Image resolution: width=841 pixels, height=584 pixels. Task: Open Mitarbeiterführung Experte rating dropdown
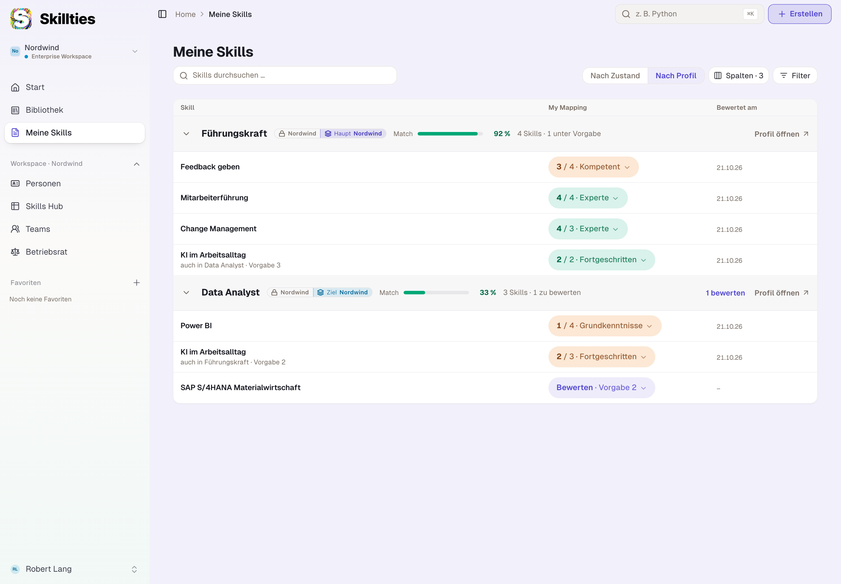pos(588,198)
